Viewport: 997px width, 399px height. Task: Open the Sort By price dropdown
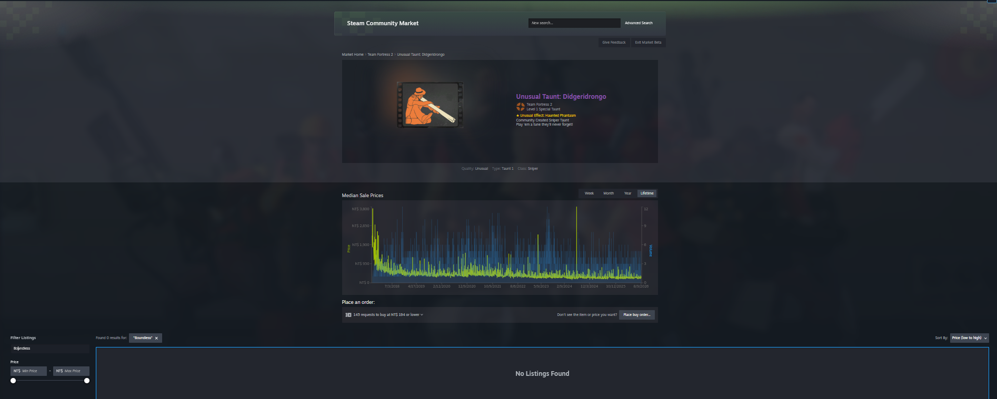pos(969,338)
